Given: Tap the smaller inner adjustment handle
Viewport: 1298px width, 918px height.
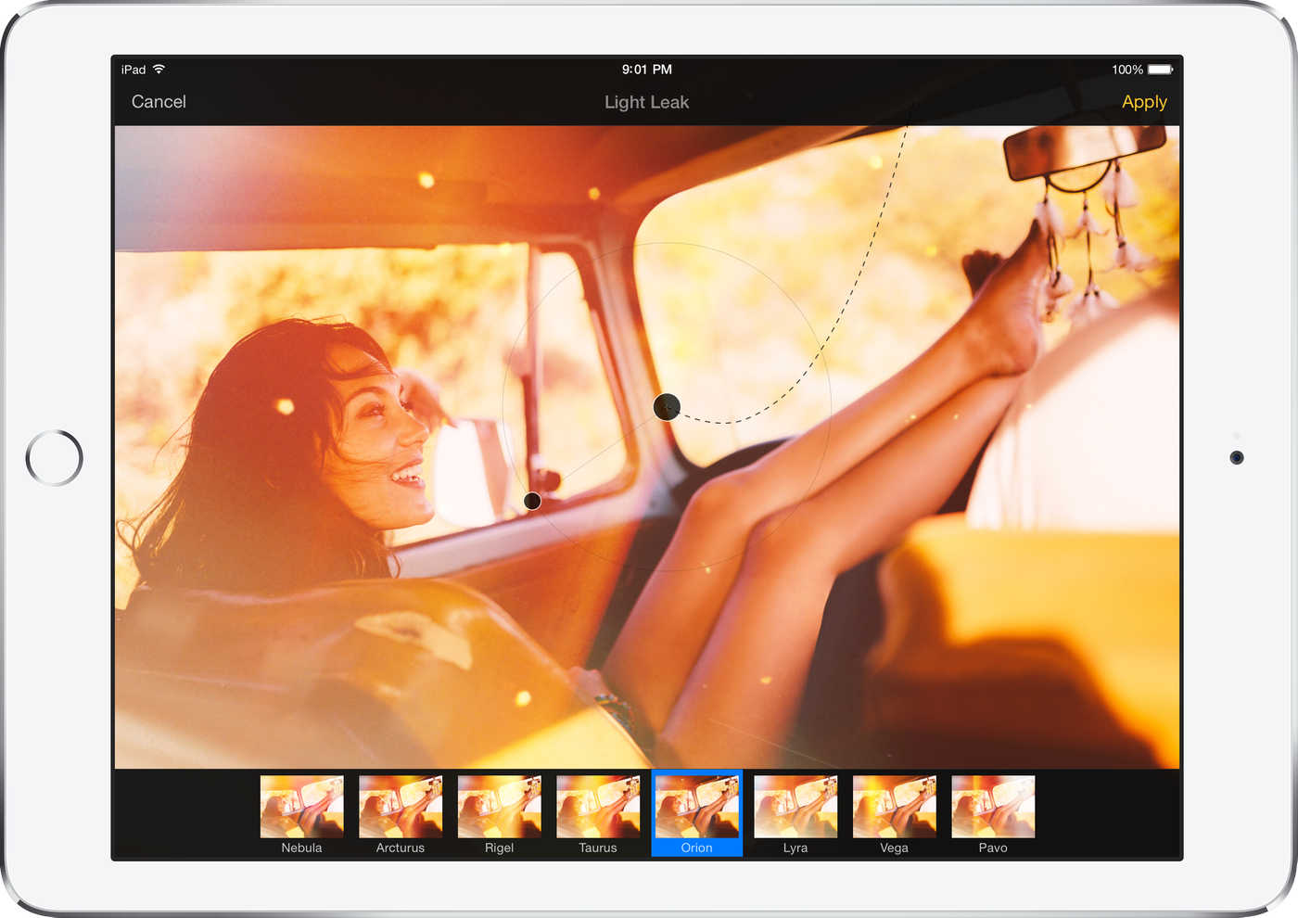Looking at the screenshot, I should [x=531, y=501].
